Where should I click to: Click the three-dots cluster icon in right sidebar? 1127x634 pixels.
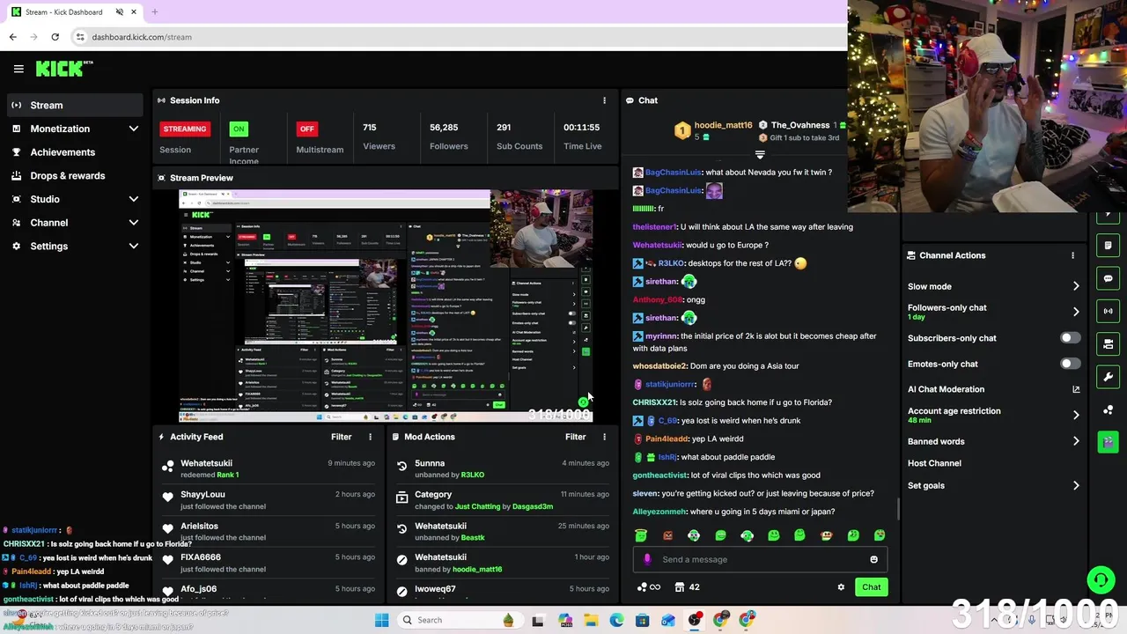click(x=1108, y=409)
